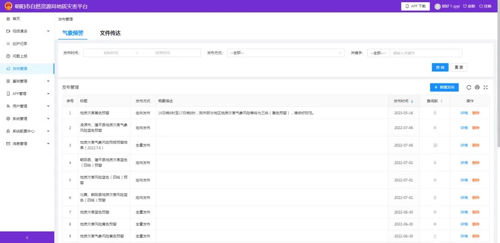This screenshot has width=500, height=243.
Task: Expand the 消息管理 submenu chevron
Action: [48, 143]
